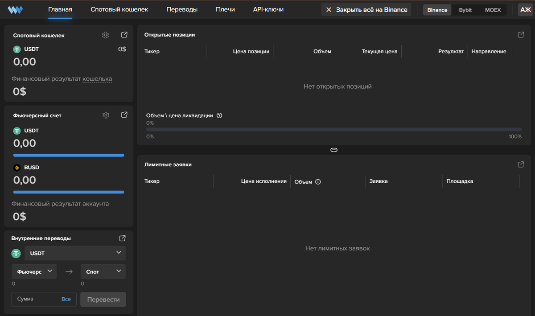Click the liquidation volume progress bar
The width and height of the screenshot is (535, 316).
pyautogui.click(x=334, y=129)
